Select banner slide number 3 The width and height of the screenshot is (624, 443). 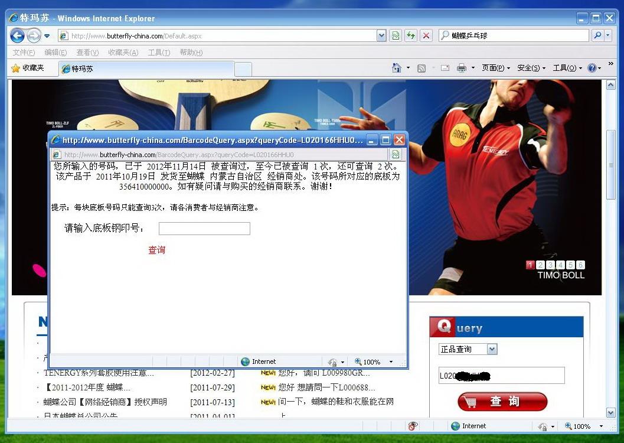point(550,265)
